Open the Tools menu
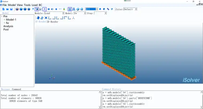 tap(27, 5)
